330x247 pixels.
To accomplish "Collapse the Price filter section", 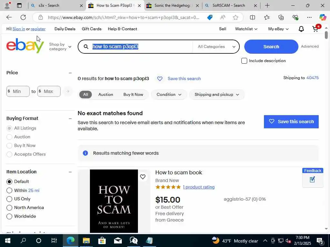I will [x=70, y=73].
